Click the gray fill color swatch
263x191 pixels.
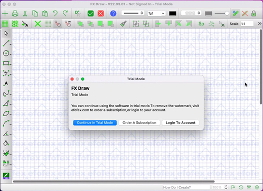coord(209,13)
